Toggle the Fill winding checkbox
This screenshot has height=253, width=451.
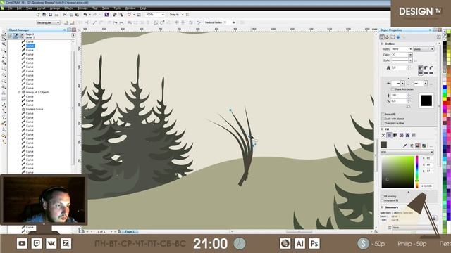tap(383, 197)
